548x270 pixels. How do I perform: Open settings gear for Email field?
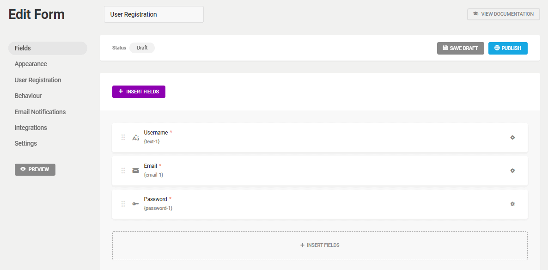pyautogui.click(x=512, y=171)
